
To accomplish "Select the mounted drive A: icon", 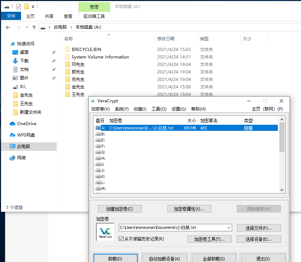I will point(98,128).
